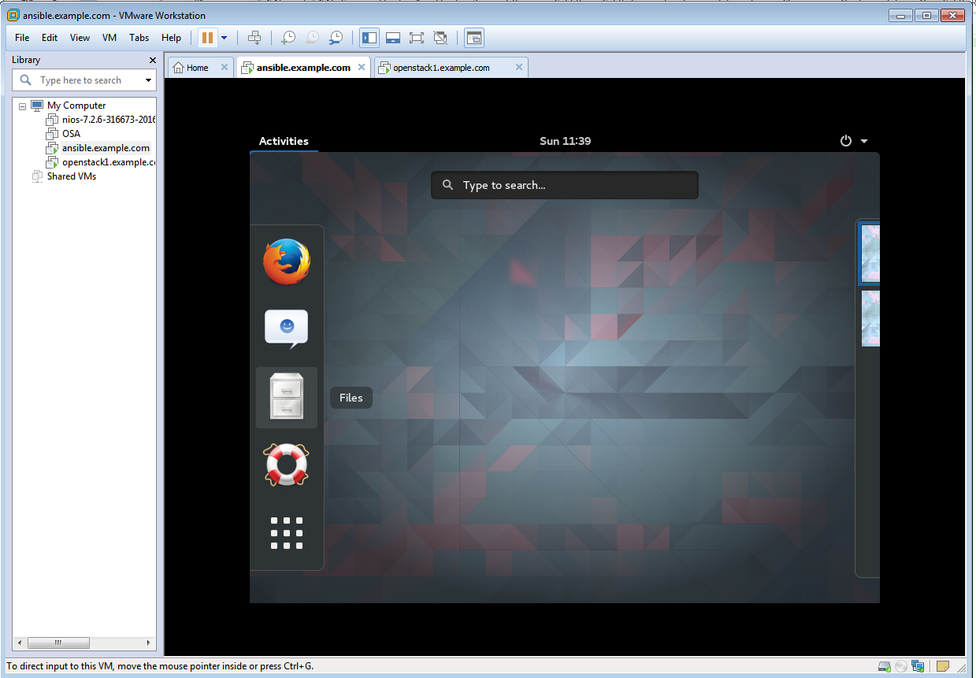The image size is (976, 678).
Task: Enter full screen mode
Action: pos(417,37)
